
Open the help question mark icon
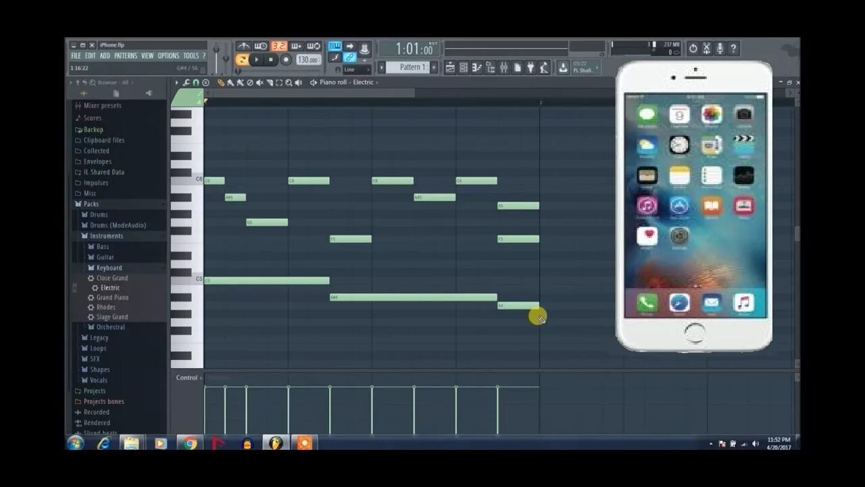tap(733, 48)
